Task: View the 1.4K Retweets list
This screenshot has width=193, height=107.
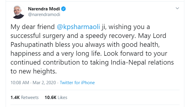Action: pos(24,98)
